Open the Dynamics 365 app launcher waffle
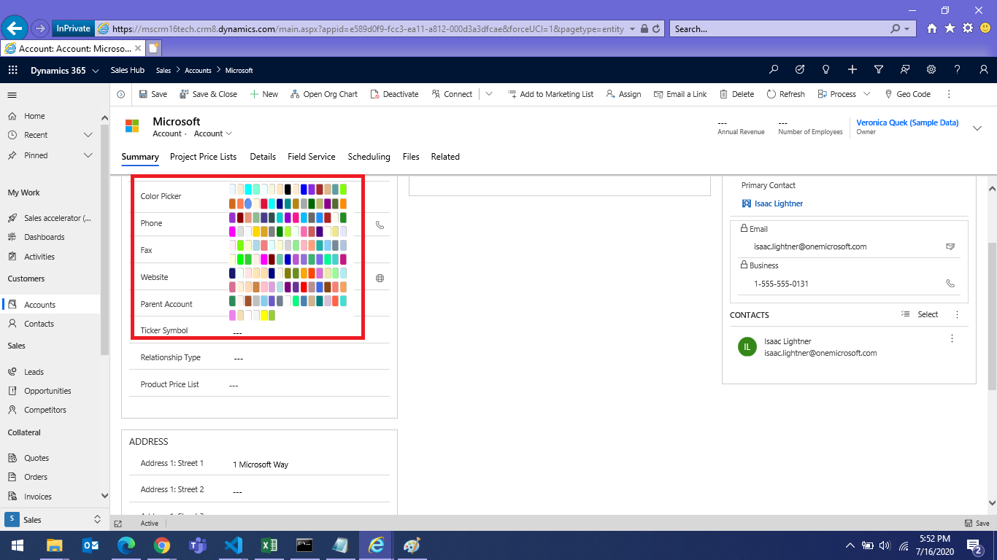 click(12, 70)
